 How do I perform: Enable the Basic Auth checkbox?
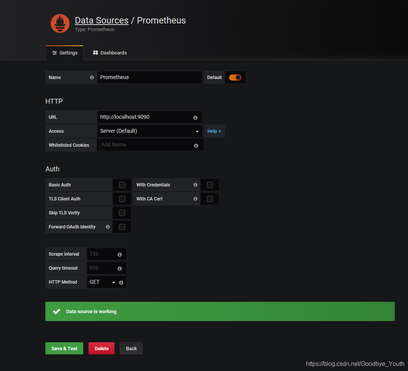[122, 185]
